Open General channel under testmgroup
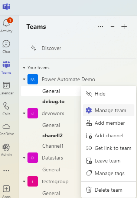The width and height of the screenshot is (137, 198). pyautogui.click(x=51, y=193)
